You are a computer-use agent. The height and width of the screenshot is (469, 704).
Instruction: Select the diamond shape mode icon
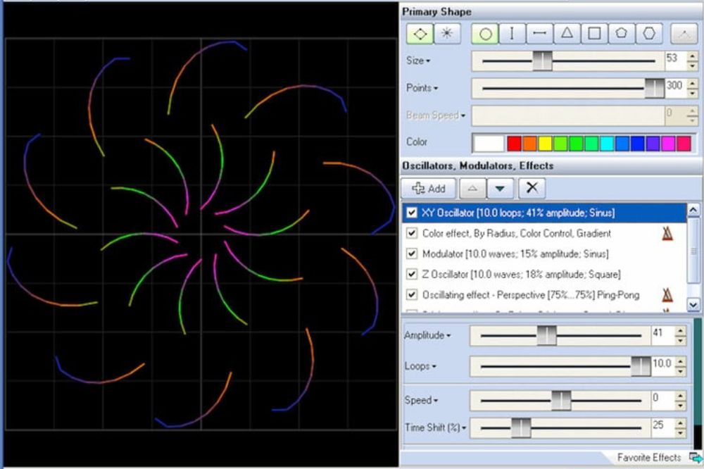pos(420,34)
